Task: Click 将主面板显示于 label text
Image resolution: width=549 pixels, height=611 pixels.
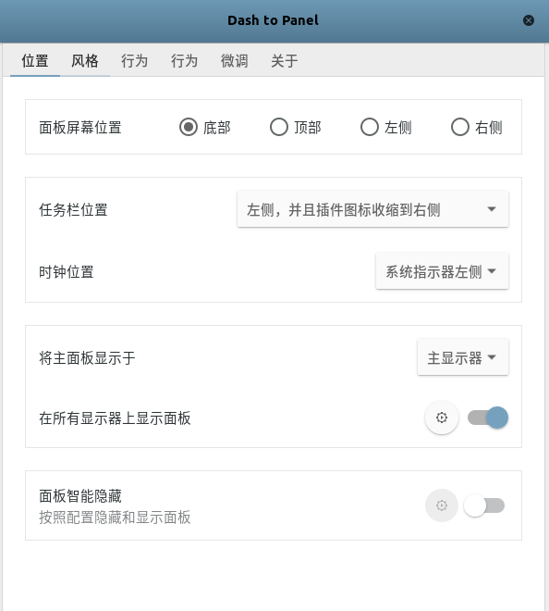Action: 87,357
